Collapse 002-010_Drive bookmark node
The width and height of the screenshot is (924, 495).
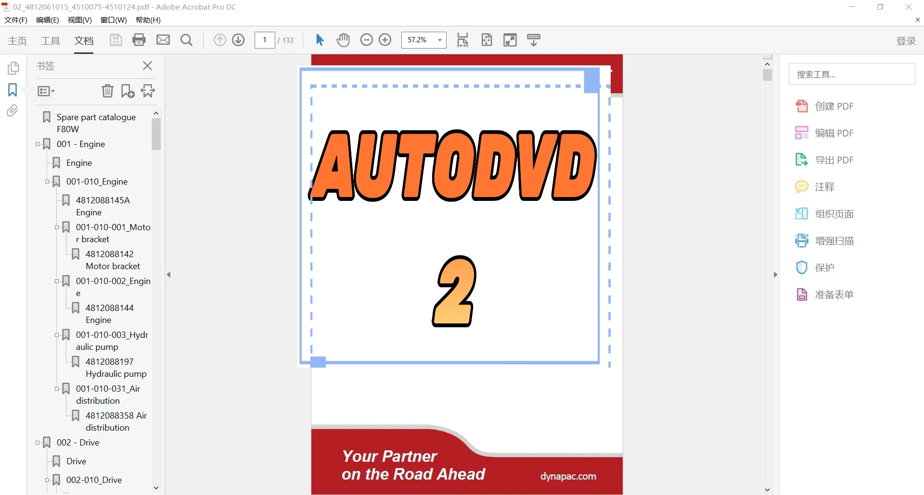click(47, 480)
